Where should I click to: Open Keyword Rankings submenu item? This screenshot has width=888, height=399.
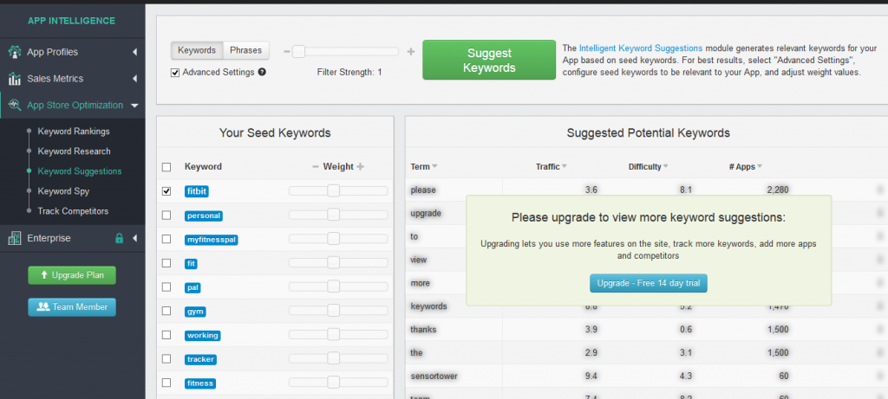pyautogui.click(x=74, y=131)
